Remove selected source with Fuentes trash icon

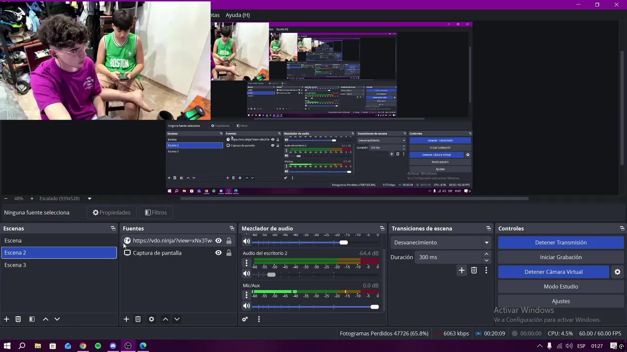tap(138, 319)
